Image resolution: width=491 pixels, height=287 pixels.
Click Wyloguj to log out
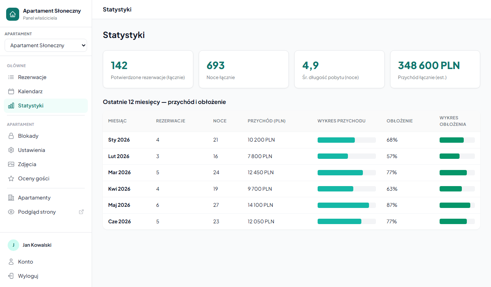[46, 276]
